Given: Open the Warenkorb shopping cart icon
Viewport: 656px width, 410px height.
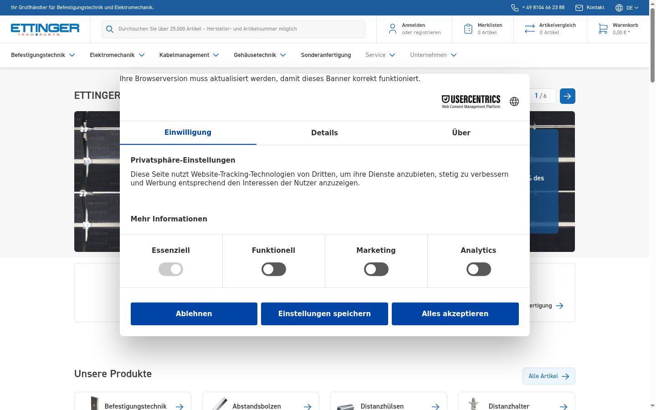Looking at the screenshot, I should [603, 29].
